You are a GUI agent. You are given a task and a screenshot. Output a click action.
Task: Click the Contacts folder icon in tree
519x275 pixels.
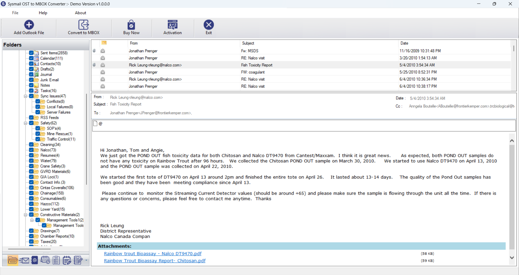point(36,64)
